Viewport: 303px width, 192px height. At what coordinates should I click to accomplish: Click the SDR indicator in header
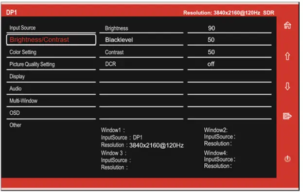pyautogui.click(x=268, y=13)
